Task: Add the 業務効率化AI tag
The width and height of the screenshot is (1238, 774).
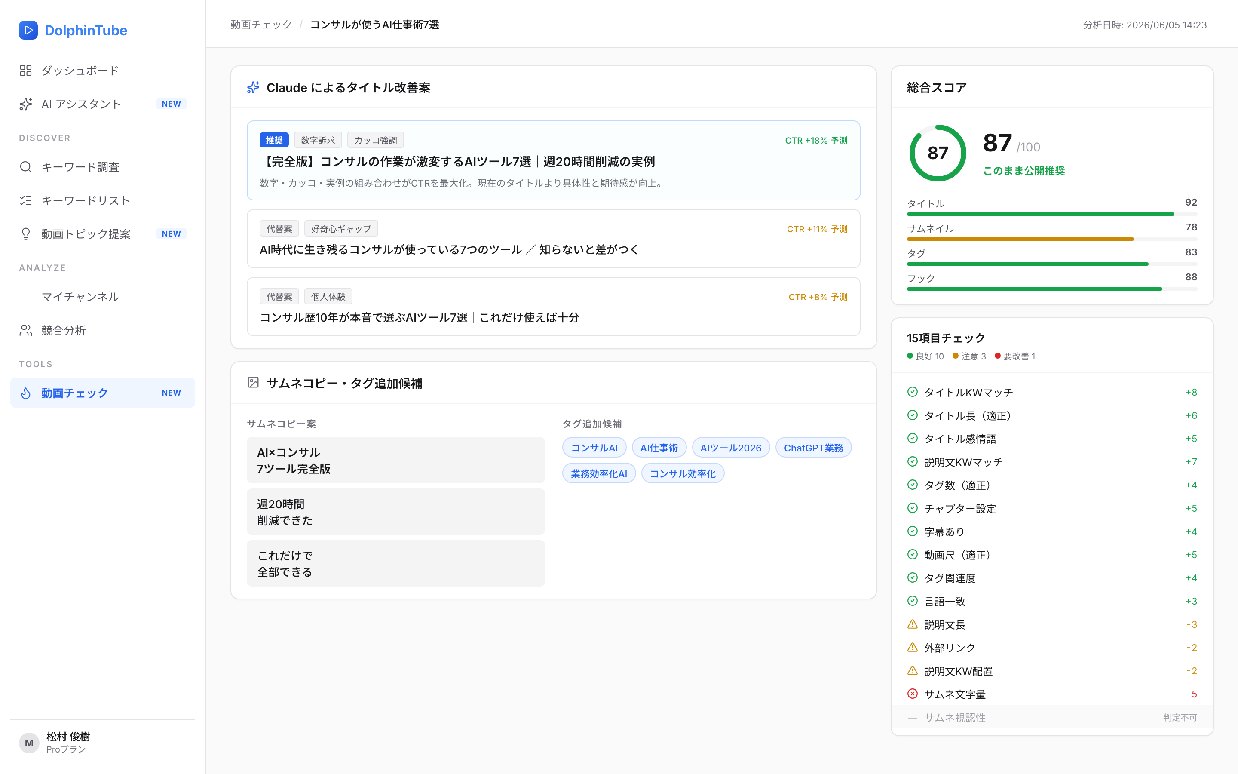Action: pyautogui.click(x=599, y=473)
